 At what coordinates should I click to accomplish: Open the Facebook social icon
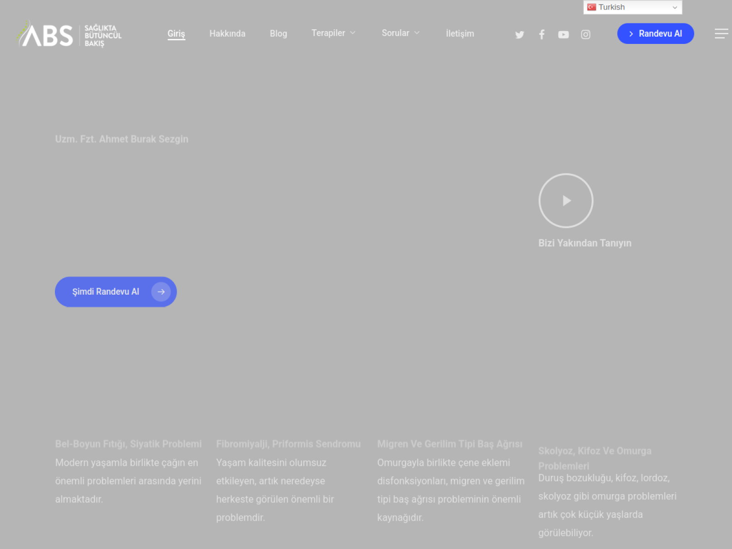542,34
